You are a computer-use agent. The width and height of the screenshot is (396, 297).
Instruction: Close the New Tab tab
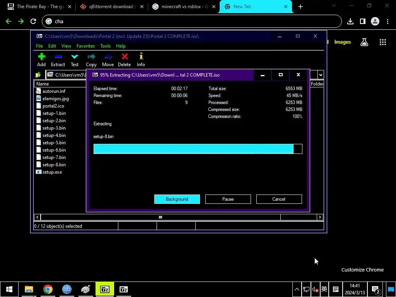(x=286, y=7)
